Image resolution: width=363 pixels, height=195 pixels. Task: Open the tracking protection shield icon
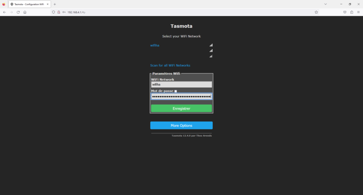pyautogui.click(x=54, y=12)
